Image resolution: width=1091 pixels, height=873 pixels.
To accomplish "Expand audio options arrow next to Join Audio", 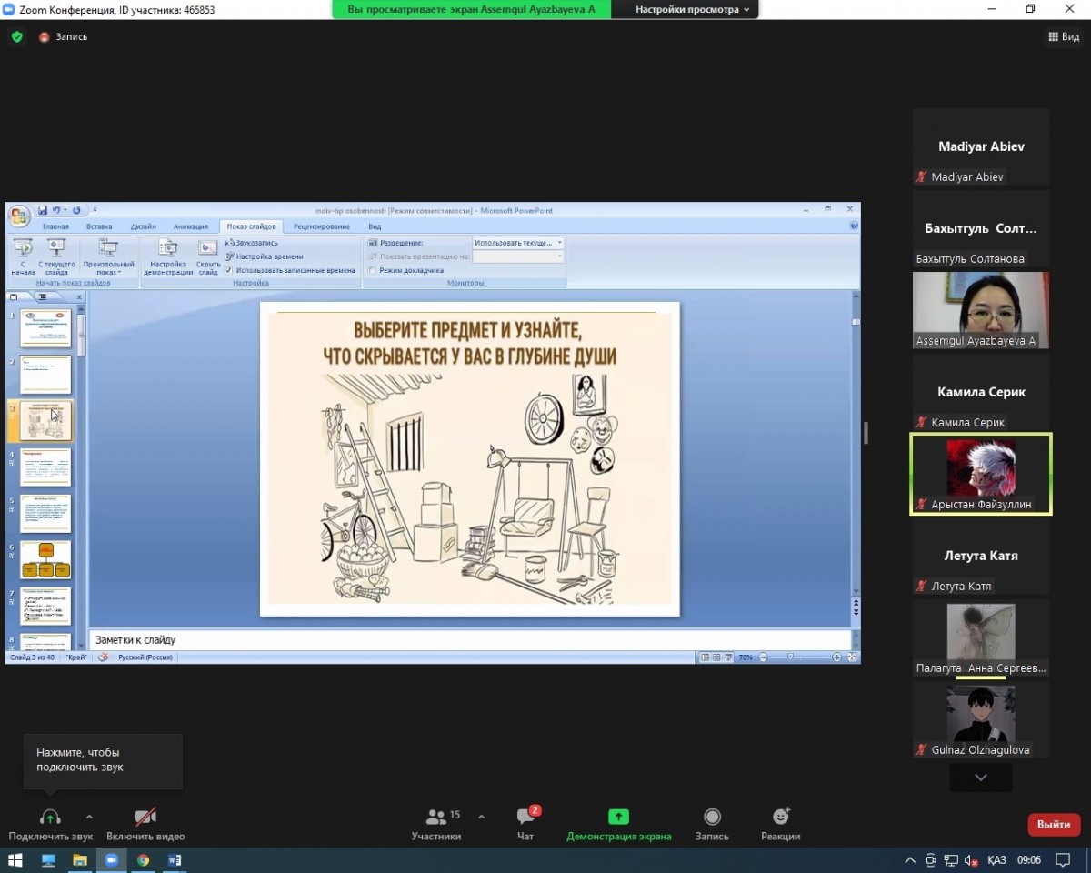I will [89, 817].
